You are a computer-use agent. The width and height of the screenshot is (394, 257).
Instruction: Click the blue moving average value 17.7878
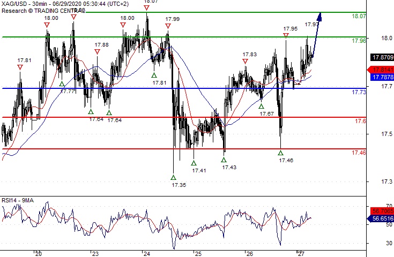[382, 77]
